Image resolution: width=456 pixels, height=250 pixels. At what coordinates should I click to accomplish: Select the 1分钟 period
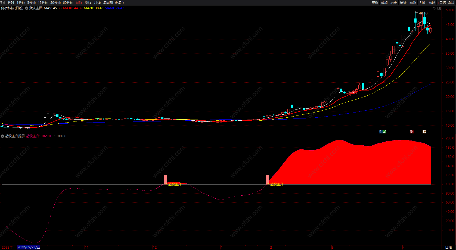pos(21,3)
